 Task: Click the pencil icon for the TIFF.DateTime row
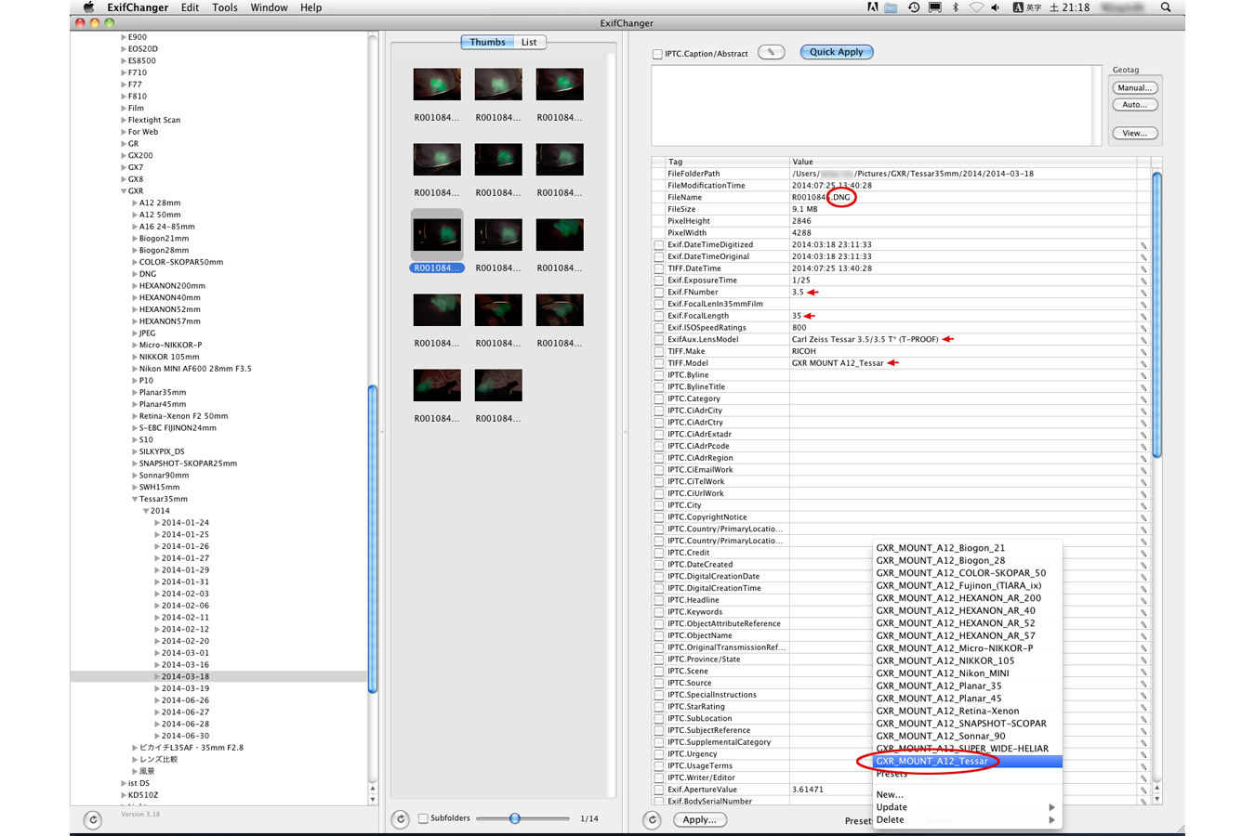1143,269
